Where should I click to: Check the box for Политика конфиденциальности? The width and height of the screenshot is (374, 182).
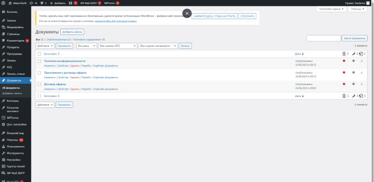[x=39, y=61]
